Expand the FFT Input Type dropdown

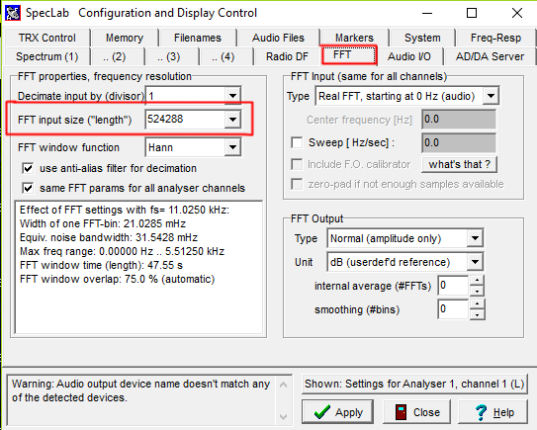click(491, 96)
